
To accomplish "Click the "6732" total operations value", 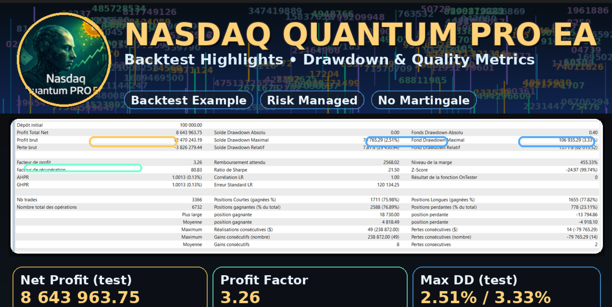I will (197, 207).
